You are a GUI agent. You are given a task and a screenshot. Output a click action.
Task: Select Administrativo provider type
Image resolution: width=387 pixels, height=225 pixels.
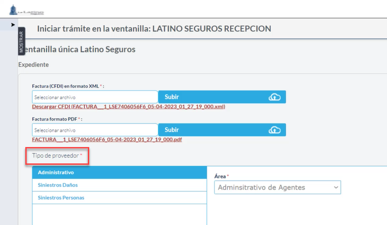119,172
